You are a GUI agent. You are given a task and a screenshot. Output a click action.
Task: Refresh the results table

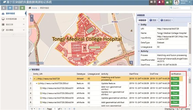74,109
